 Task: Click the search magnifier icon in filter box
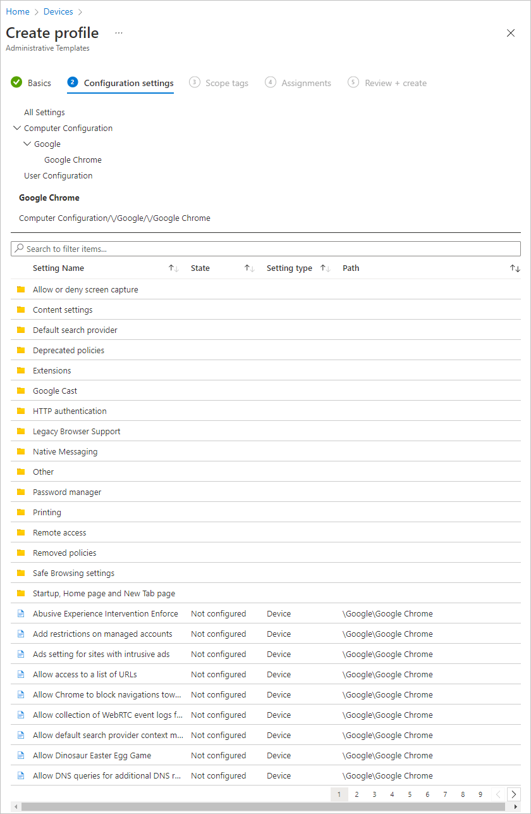20,249
